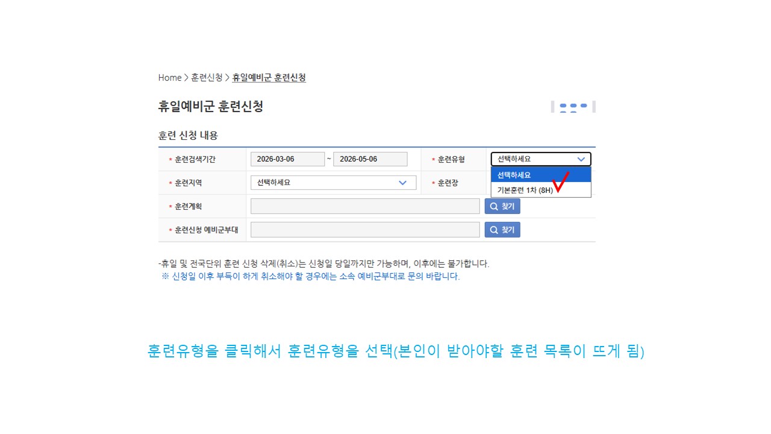The height and width of the screenshot is (434, 771).
Task: Click the underlined 휴일예비군 훈련신청 breadcrumb
Action: (269, 78)
